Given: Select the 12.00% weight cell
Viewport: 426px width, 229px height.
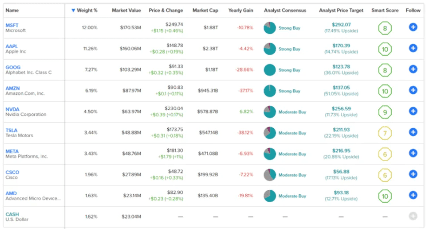Looking at the screenshot, I should (x=90, y=28).
